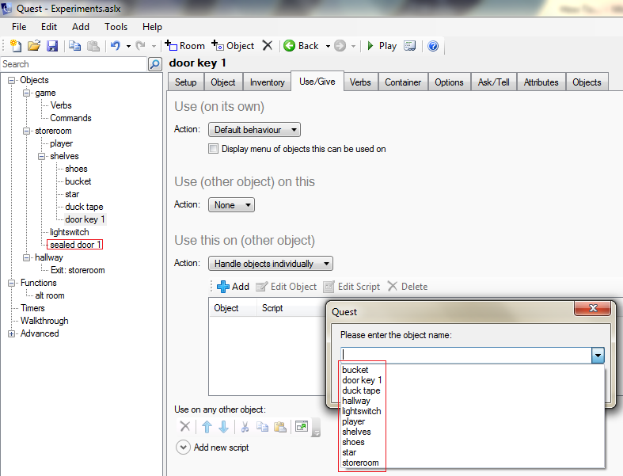This screenshot has width=623, height=476.
Task: Open 'Handle objects individually' dropdown
Action: [270, 264]
